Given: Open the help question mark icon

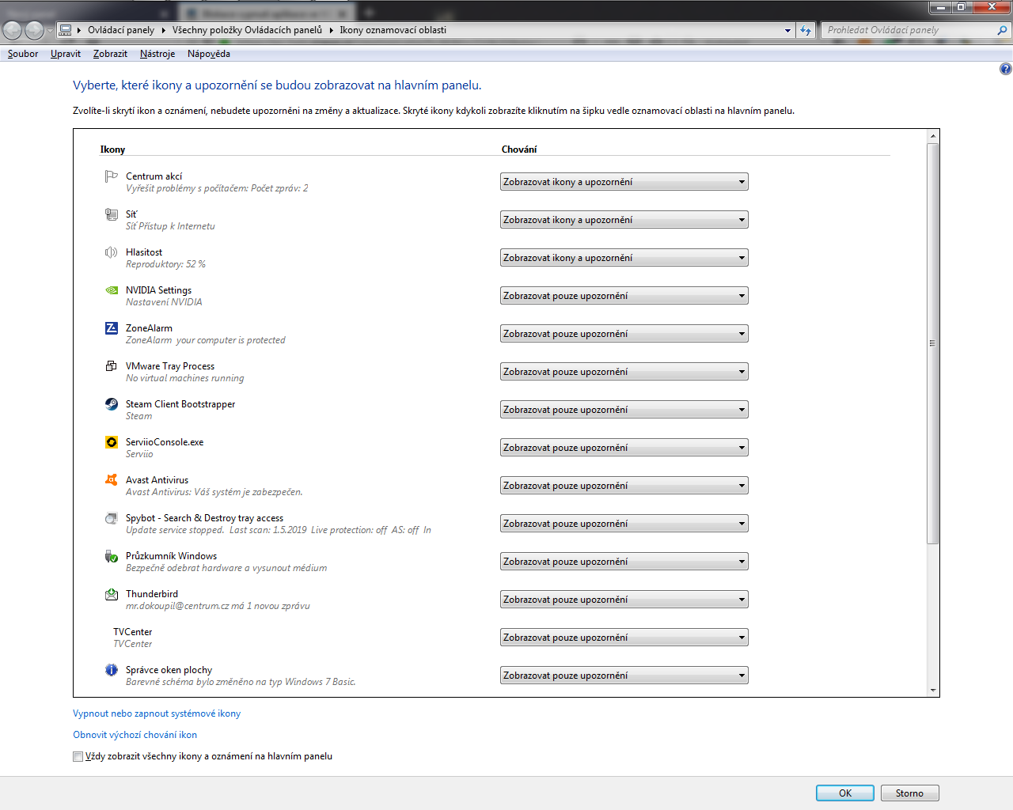Looking at the screenshot, I should click(x=1006, y=69).
